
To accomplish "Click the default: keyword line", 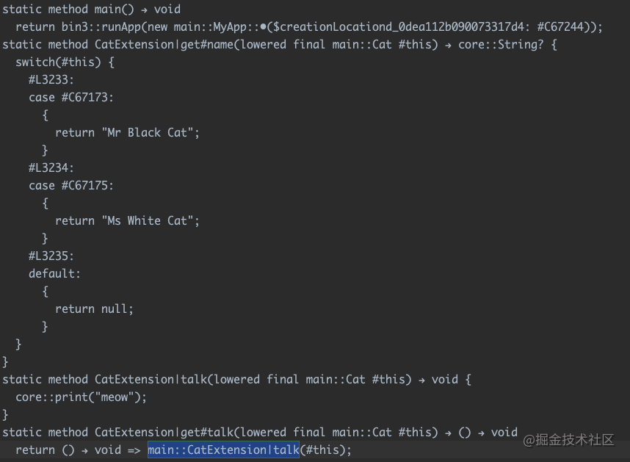I will click(54, 273).
